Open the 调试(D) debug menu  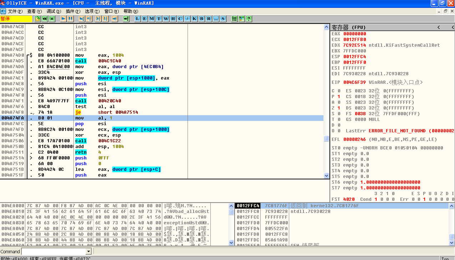[53, 11]
